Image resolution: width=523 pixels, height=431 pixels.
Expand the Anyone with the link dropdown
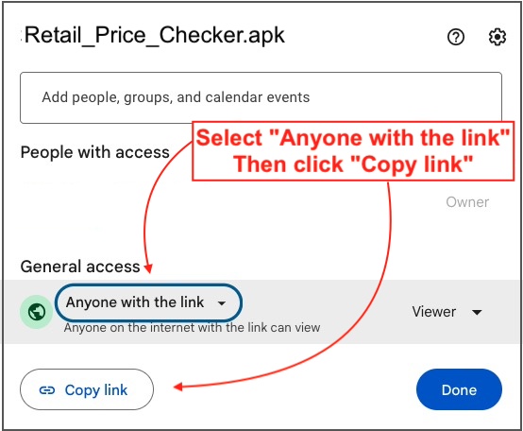[148, 302]
